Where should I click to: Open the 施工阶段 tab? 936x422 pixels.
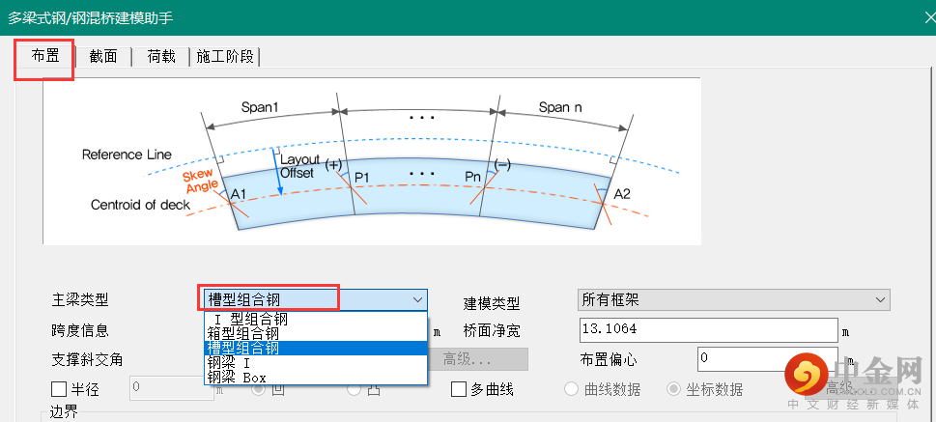225,57
